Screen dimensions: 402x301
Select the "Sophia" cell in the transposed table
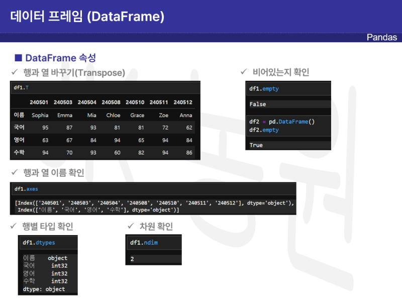[x=39, y=115]
